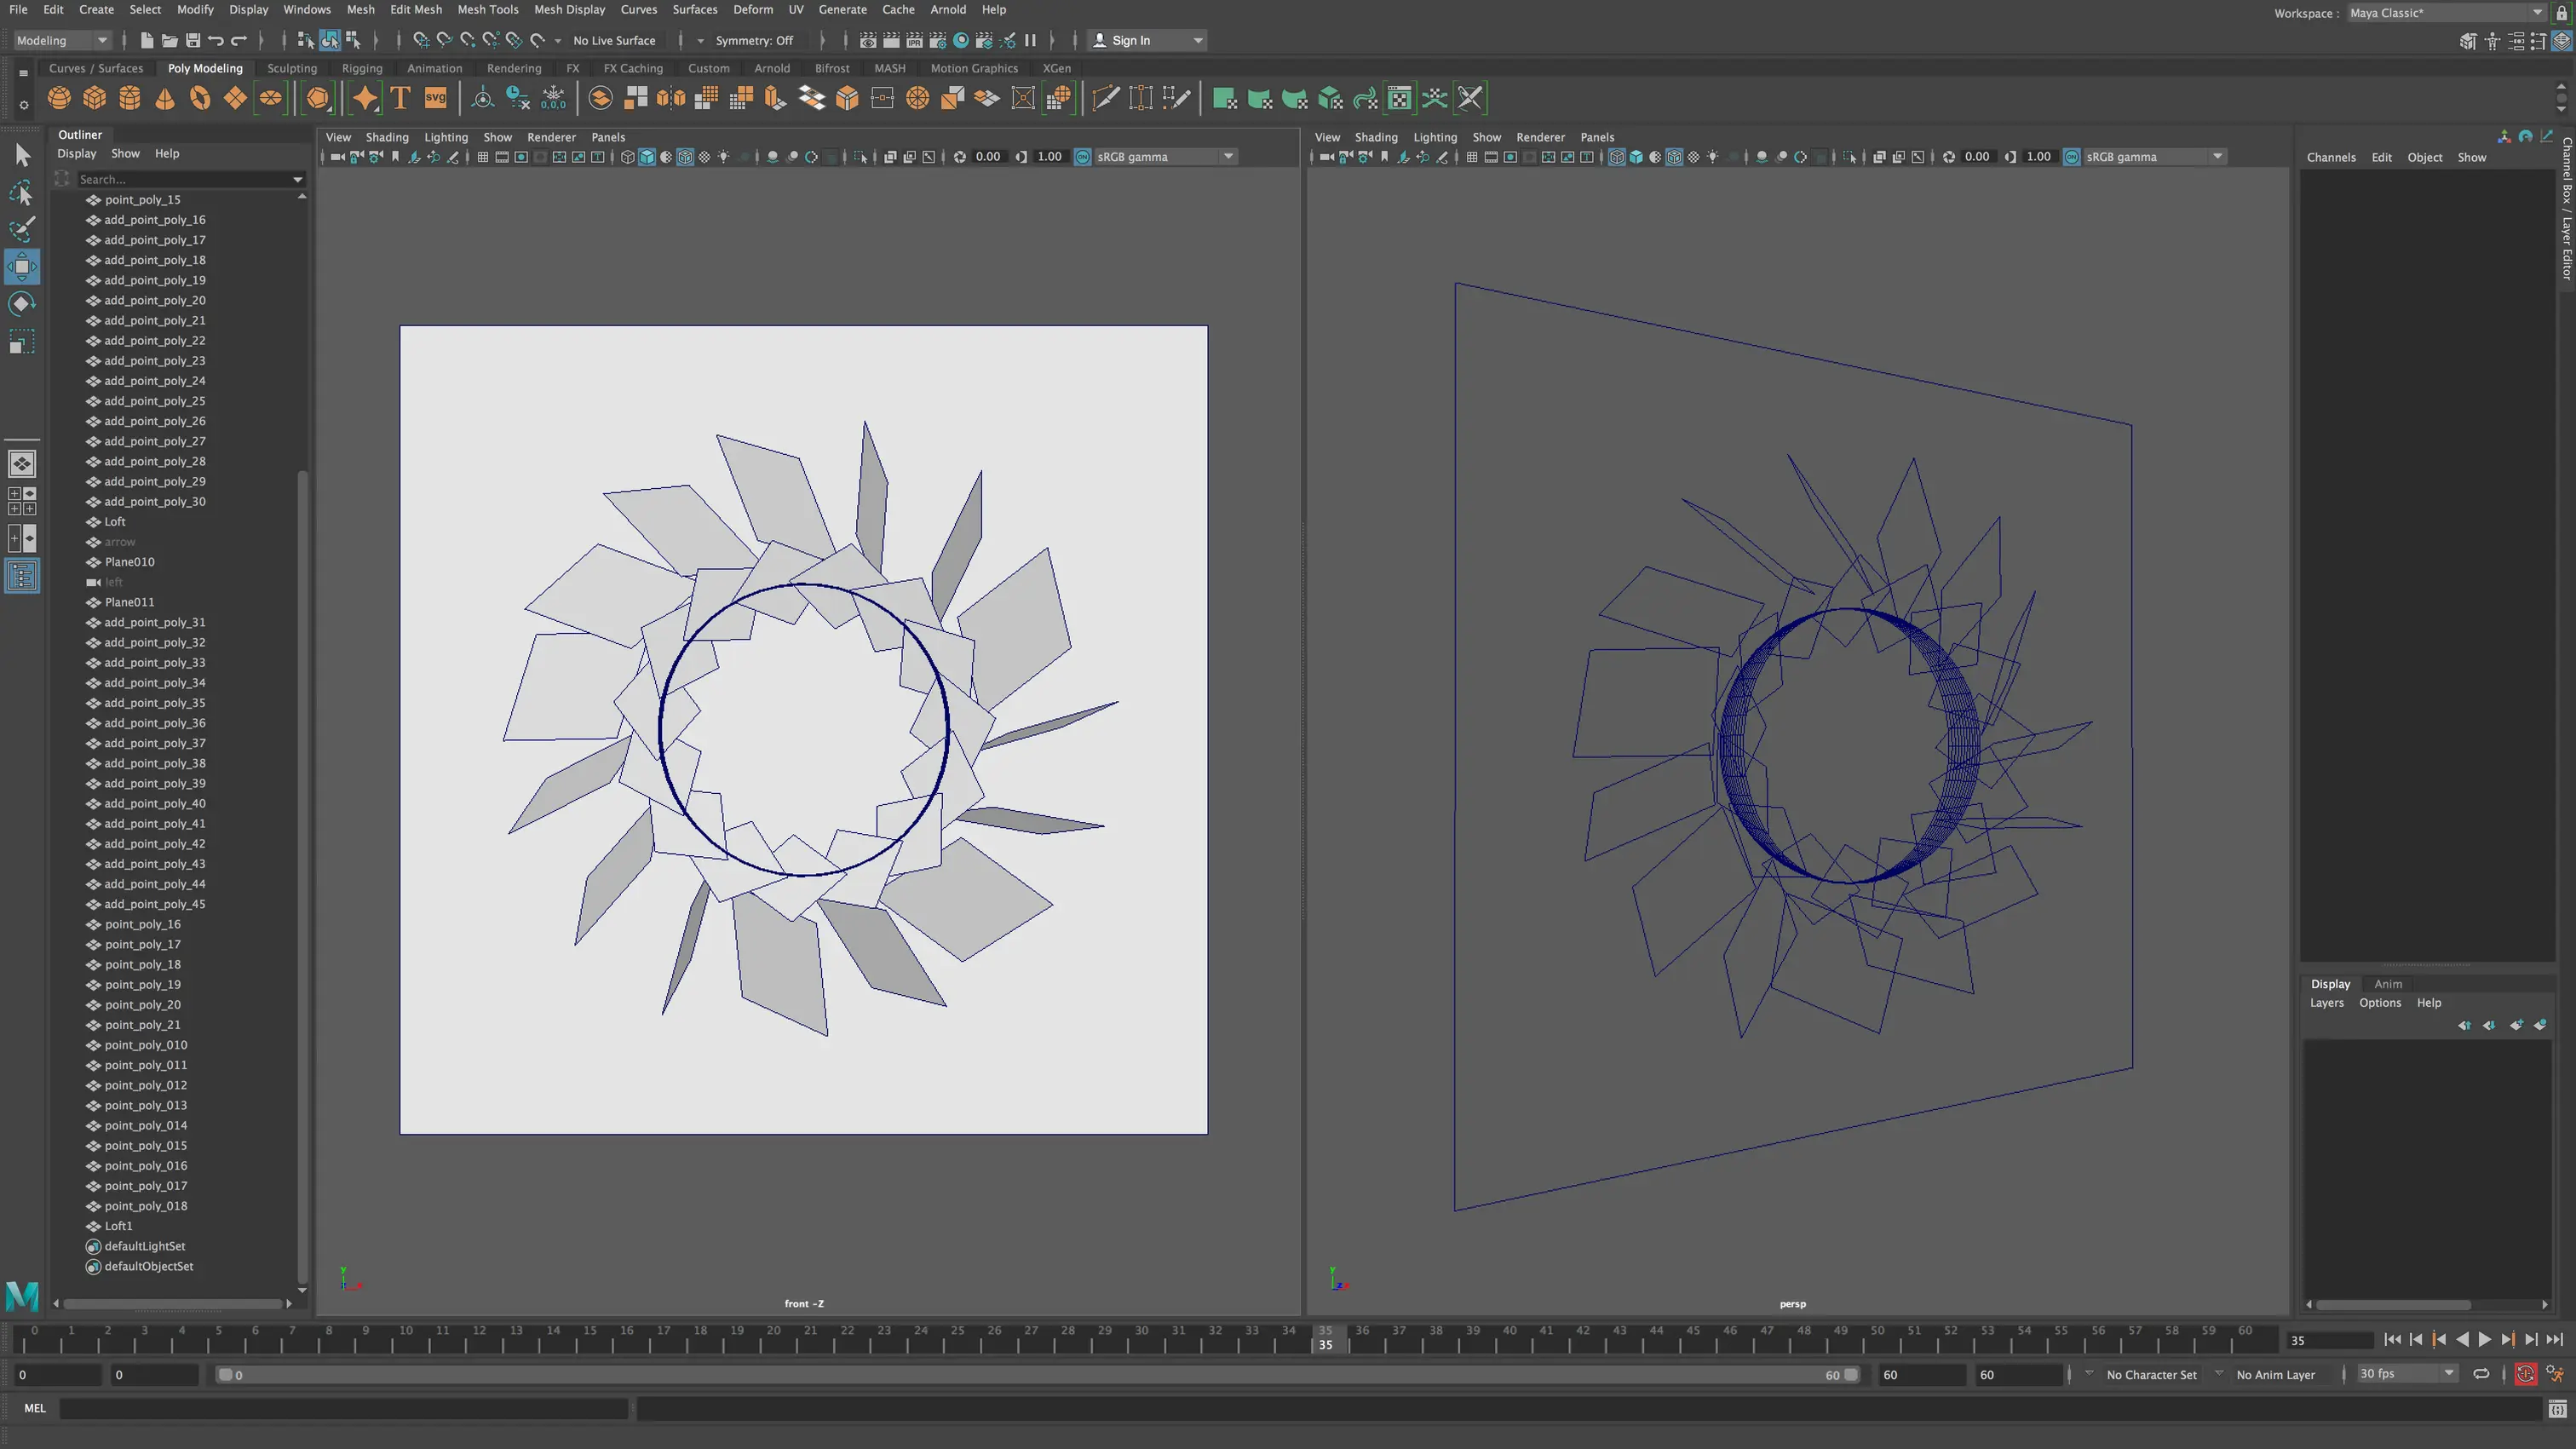This screenshot has height=1449, width=2576.
Task: Create a polygon sphere from the shelf
Action: click(x=59, y=98)
